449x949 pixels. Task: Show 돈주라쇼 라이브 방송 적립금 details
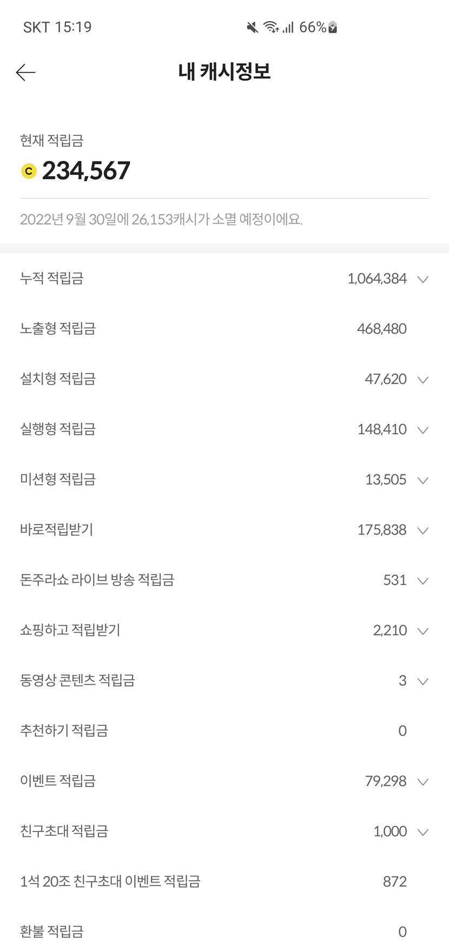pyautogui.click(x=423, y=581)
